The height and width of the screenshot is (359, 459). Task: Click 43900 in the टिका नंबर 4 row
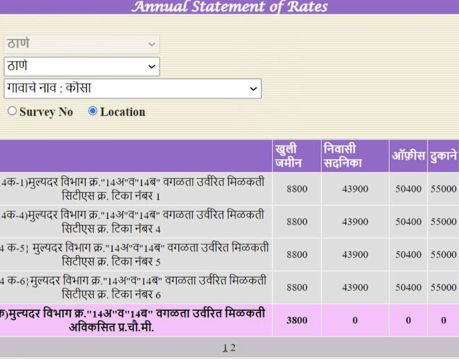coord(355,222)
